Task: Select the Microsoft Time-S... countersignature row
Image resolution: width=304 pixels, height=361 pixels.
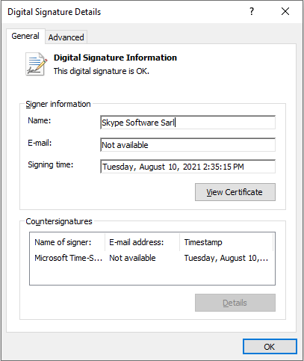Action: click(x=152, y=258)
